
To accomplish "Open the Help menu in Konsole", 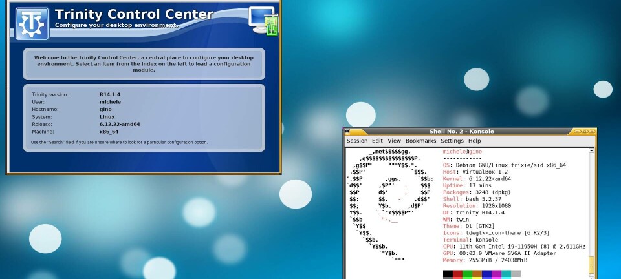I will (474, 141).
